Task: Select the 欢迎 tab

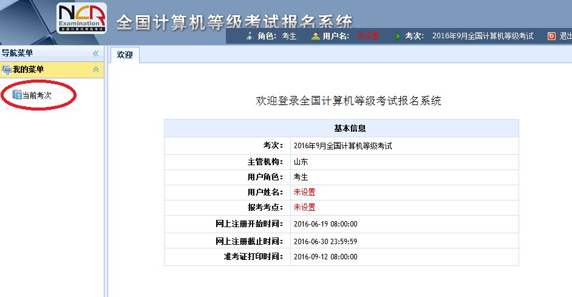Action: coord(124,55)
